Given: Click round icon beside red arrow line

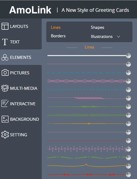Looking at the screenshot, I should (x=128, y=174).
